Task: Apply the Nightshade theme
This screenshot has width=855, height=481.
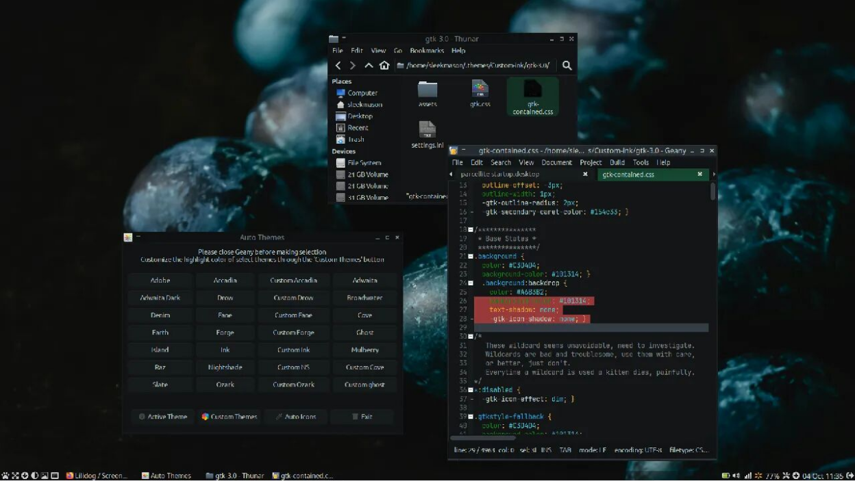Action: 225,367
